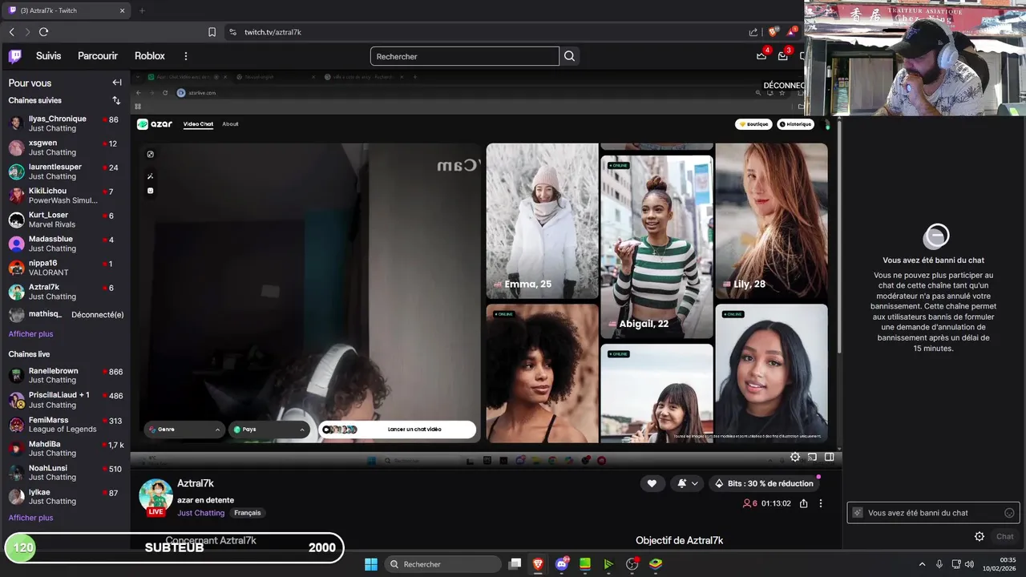Follow Aztral7k with the heart button
The image size is (1026, 577).
tap(652, 483)
